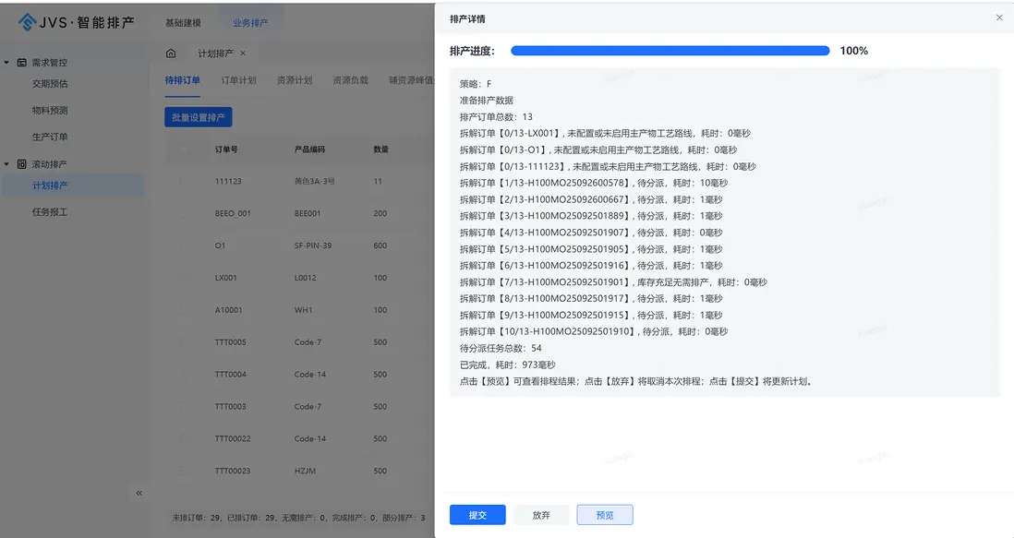Select 计划排产 in the sidebar
The image size is (1014, 538).
click(x=50, y=185)
